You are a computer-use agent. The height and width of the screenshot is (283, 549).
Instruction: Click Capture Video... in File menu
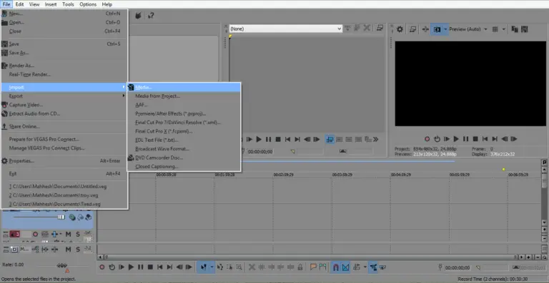pyautogui.click(x=26, y=105)
